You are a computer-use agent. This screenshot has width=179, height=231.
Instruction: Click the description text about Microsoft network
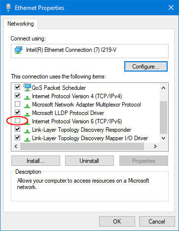tap(83, 184)
